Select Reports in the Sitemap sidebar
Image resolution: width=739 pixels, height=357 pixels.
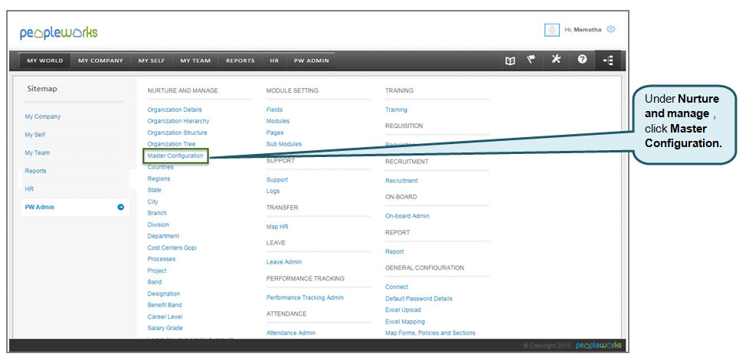click(36, 171)
